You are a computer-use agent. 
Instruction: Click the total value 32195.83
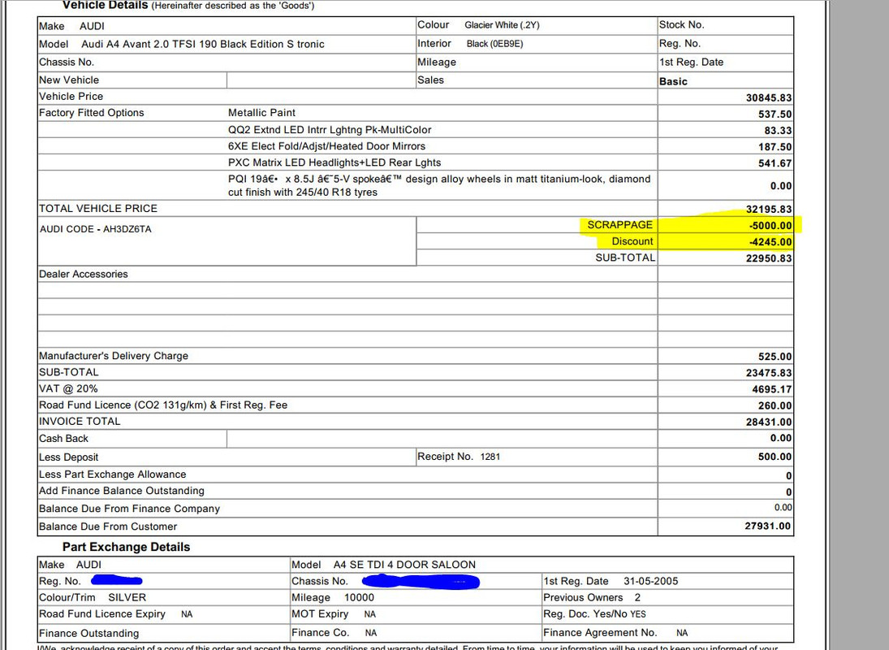pyautogui.click(x=768, y=210)
